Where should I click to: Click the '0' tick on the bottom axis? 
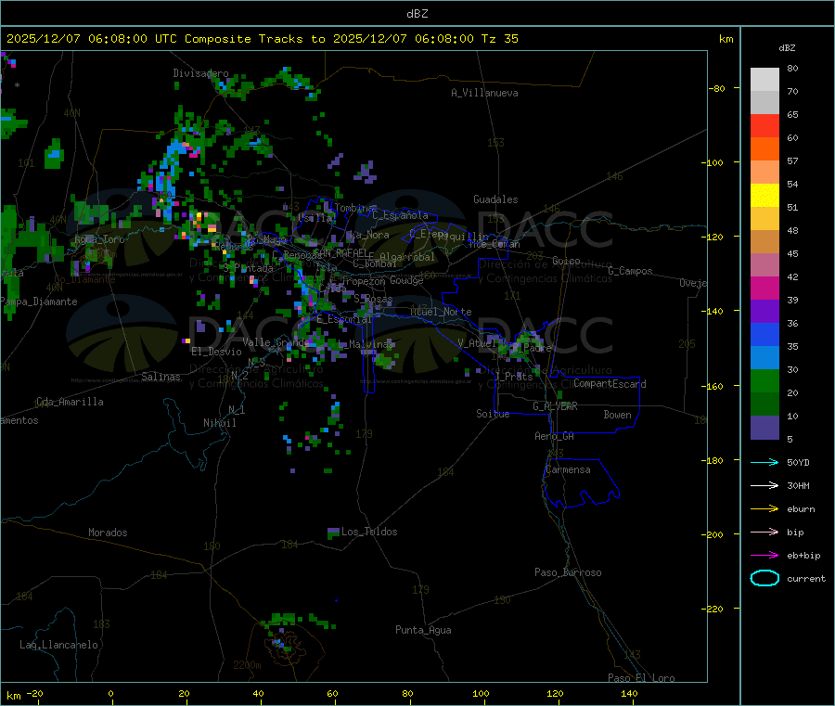[110, 693]
